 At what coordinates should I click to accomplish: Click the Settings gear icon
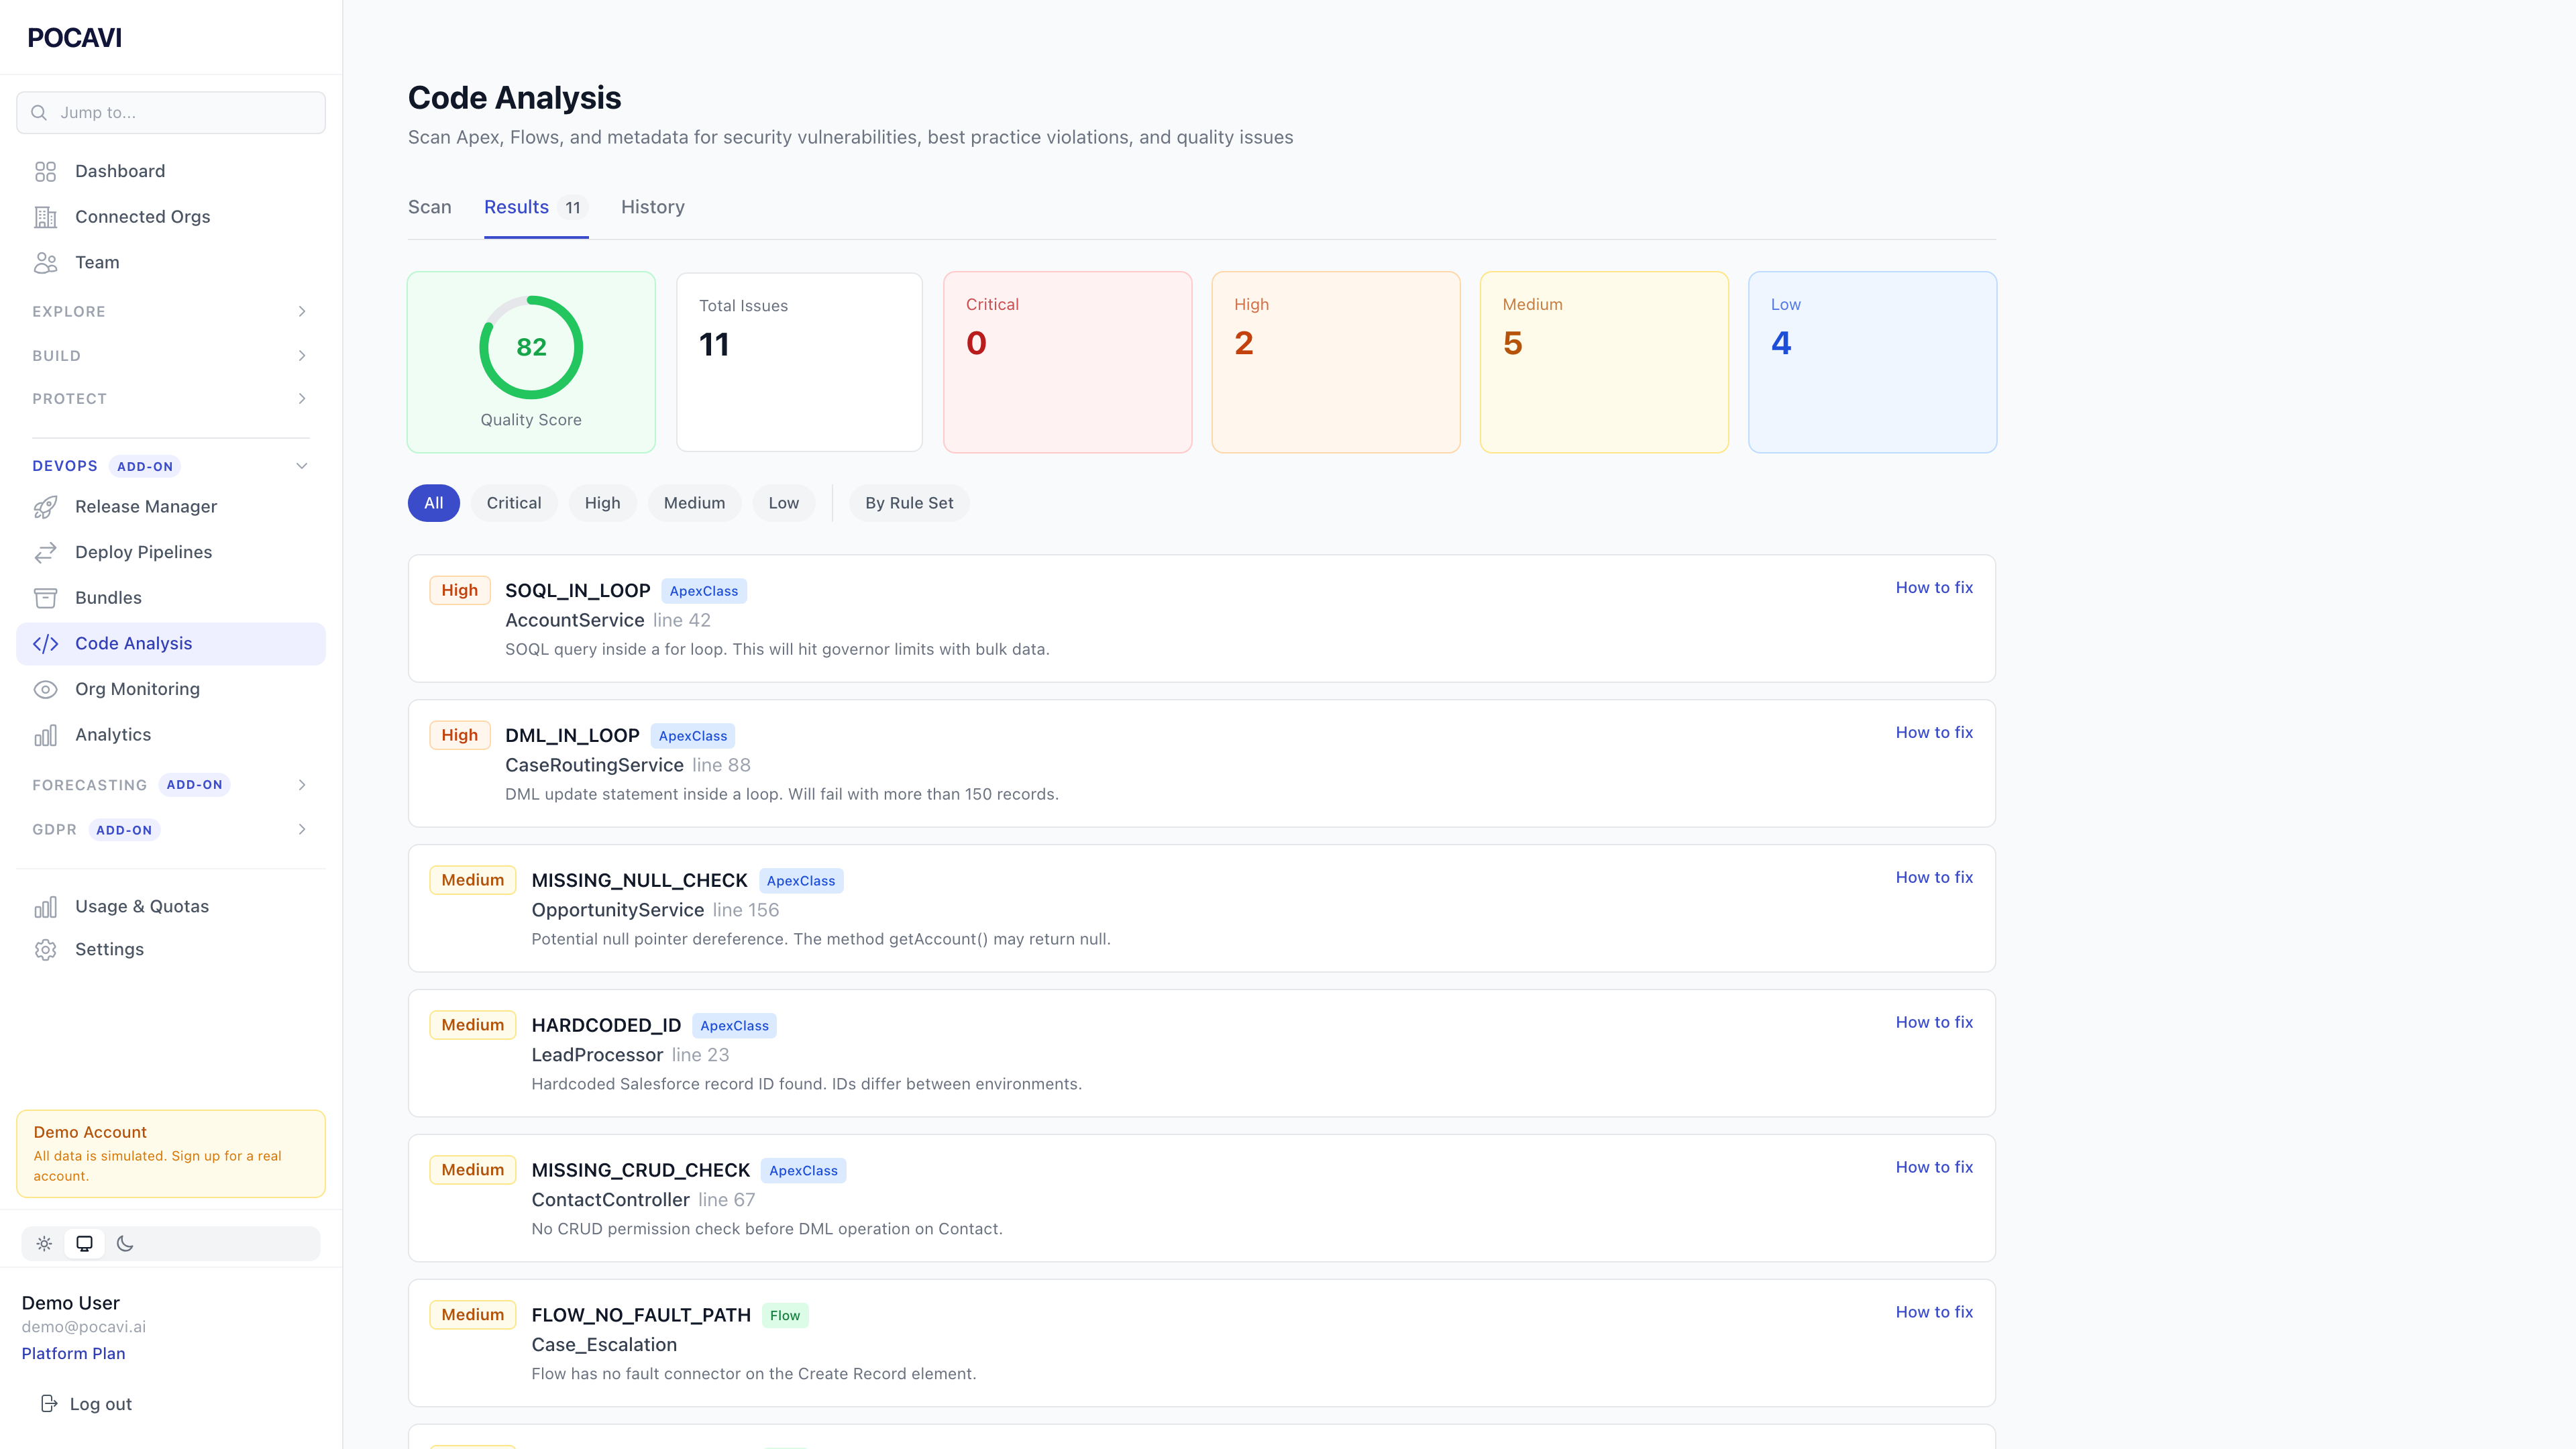[45, 950]
